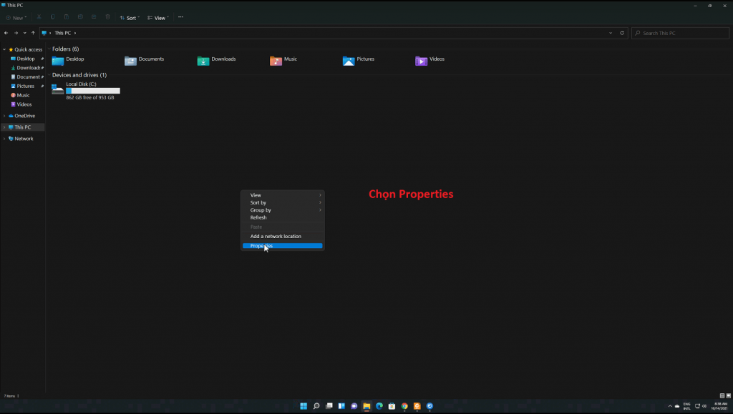Select the Rename icon in the toolbar
Screen dimensions: 733x414
[79, 17]
